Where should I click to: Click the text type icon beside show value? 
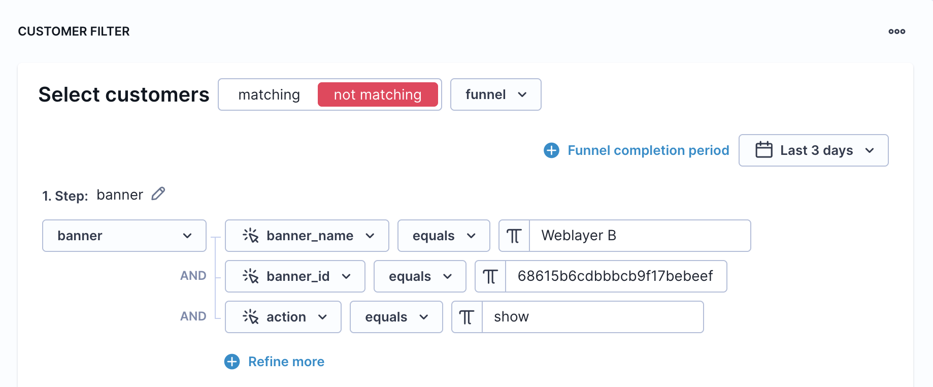pyautogui.click(x=467, y=317)
